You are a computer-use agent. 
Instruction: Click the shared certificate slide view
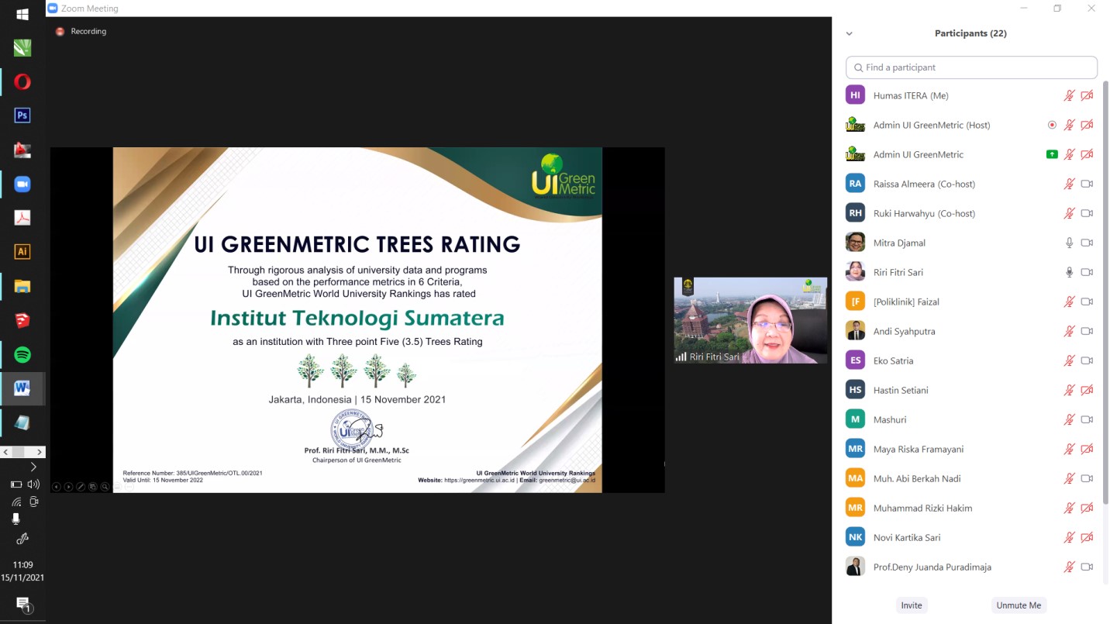click(x=357, y=319)
